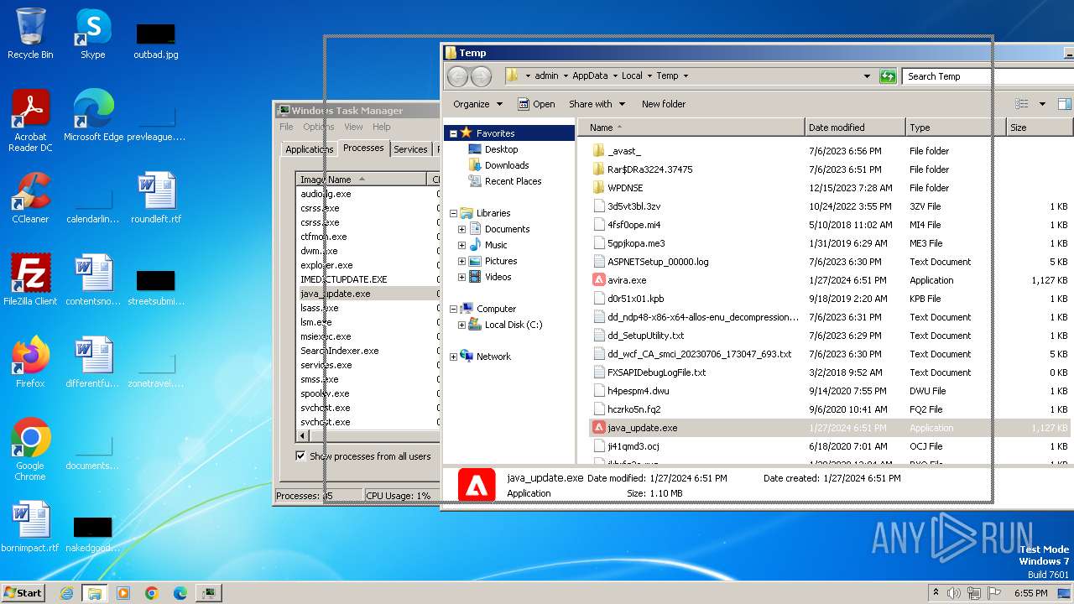Viewport: 1074px width, 604px height.
Task: Select the Desktop favorite link
Action: [501, 149]
